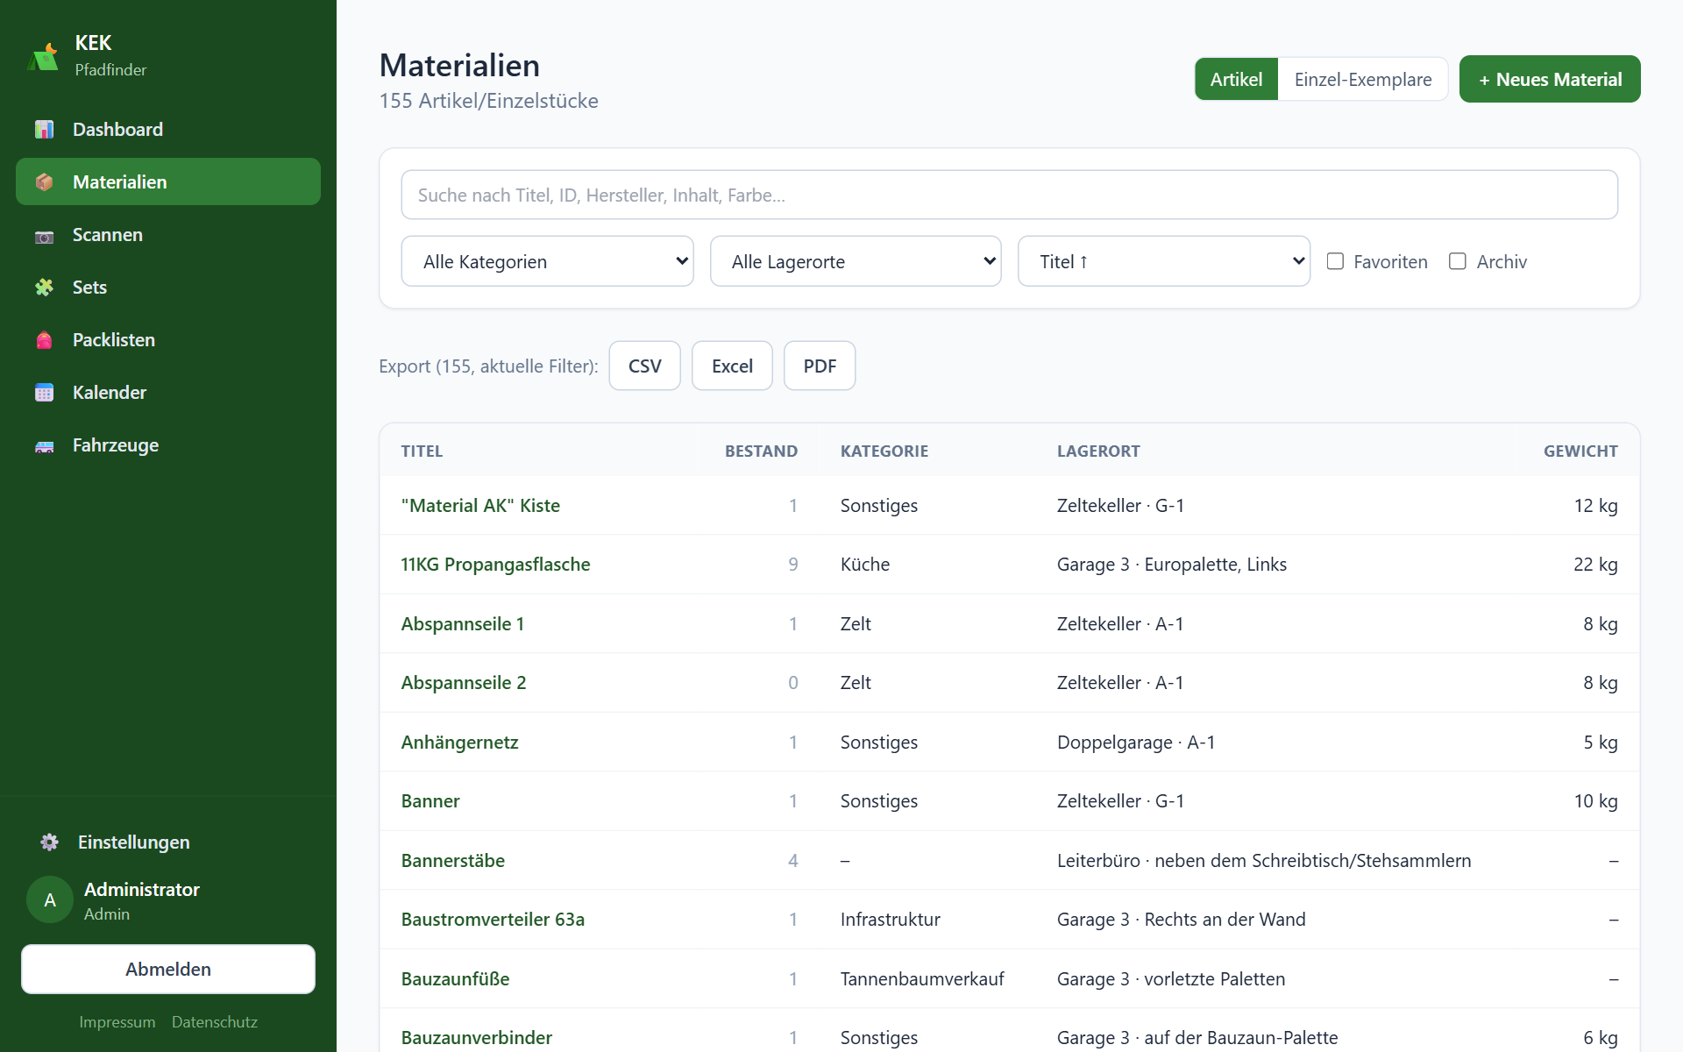Open Dashboard via its chart icon
The image size is (1683, 1052).
click(x=44, y=130)
